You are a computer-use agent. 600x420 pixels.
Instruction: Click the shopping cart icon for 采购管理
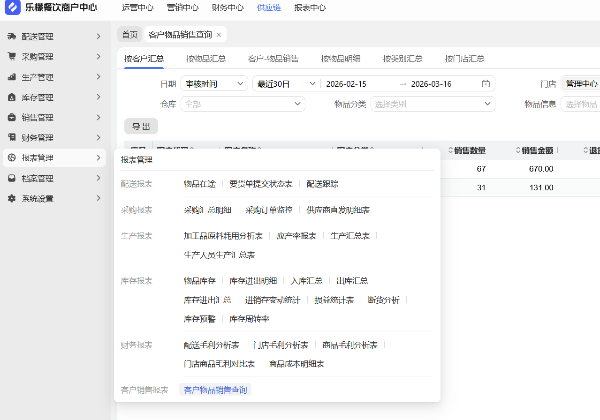coord(12,57)
